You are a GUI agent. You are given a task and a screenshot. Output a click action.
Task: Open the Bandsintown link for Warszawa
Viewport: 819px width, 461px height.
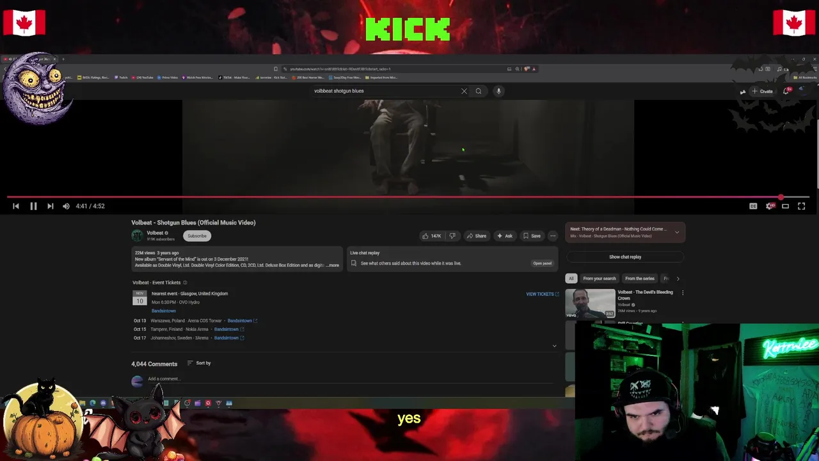(x=242, y=321)
